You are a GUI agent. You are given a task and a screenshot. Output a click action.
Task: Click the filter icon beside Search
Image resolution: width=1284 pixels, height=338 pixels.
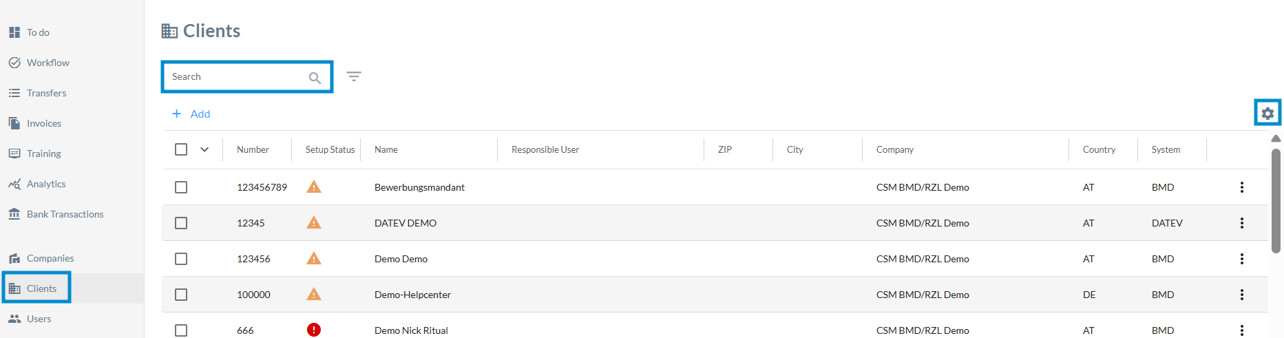tap(354, 76)
